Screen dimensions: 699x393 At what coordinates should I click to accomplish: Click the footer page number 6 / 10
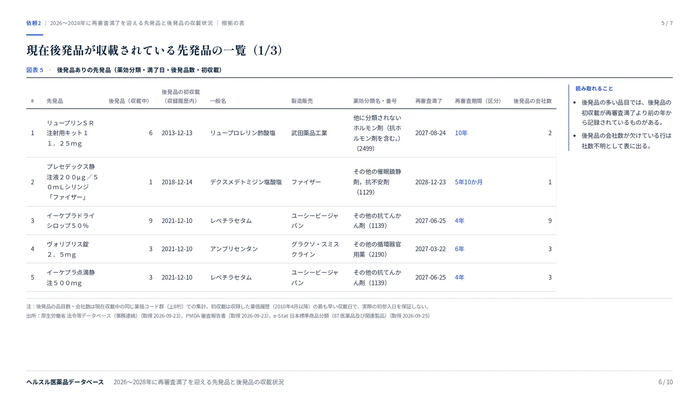665,382
